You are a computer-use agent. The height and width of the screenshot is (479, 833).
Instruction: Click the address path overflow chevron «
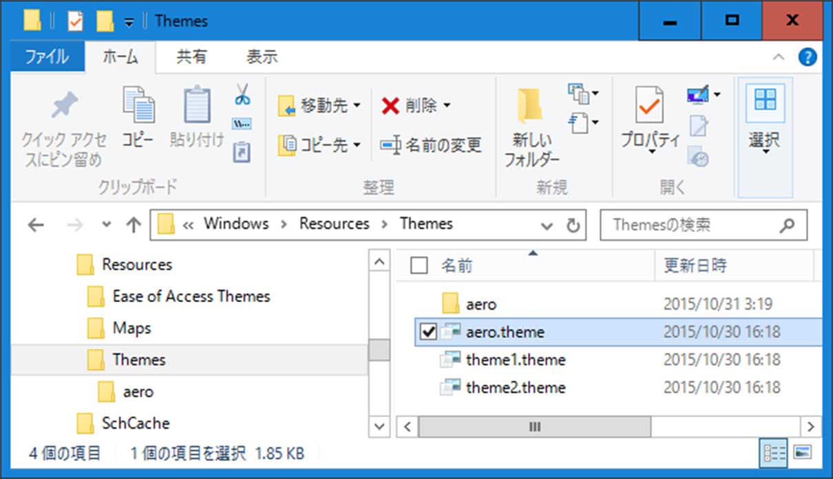click(x=187, y=225)
